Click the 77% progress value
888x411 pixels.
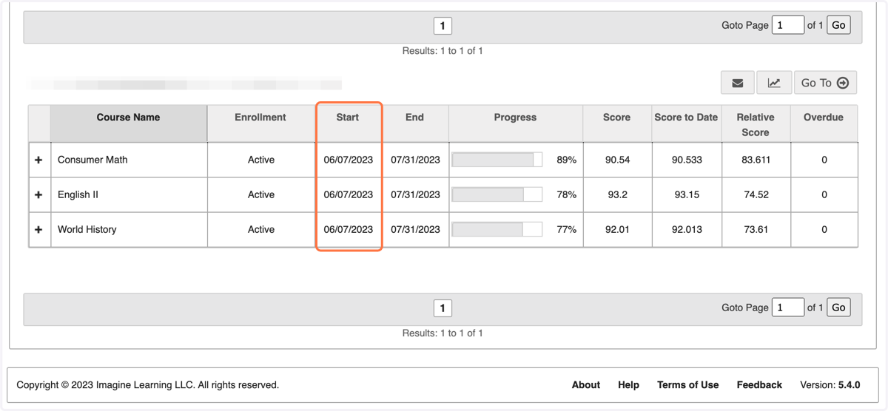coord(567,229)
